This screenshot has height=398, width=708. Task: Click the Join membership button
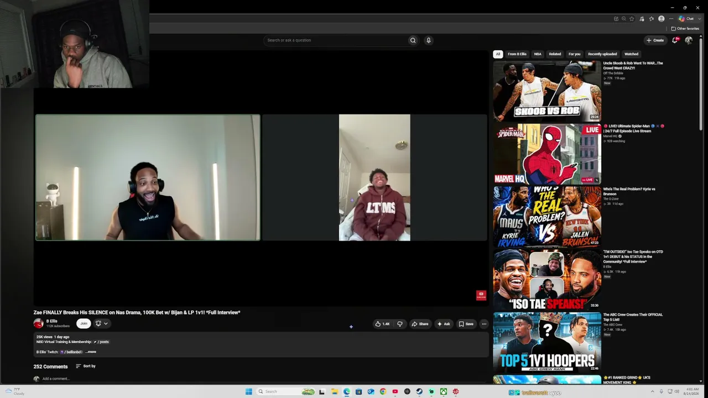[x=84, y=324]
